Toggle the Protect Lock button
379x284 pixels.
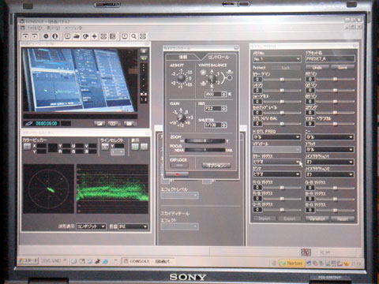point(286,68)
